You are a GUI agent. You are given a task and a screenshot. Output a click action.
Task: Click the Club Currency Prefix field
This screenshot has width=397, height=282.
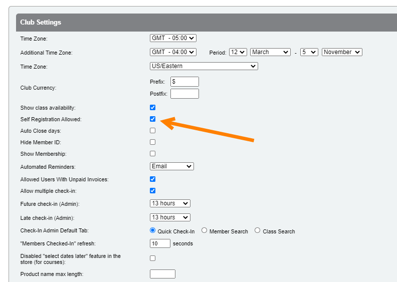pos(184,82)
